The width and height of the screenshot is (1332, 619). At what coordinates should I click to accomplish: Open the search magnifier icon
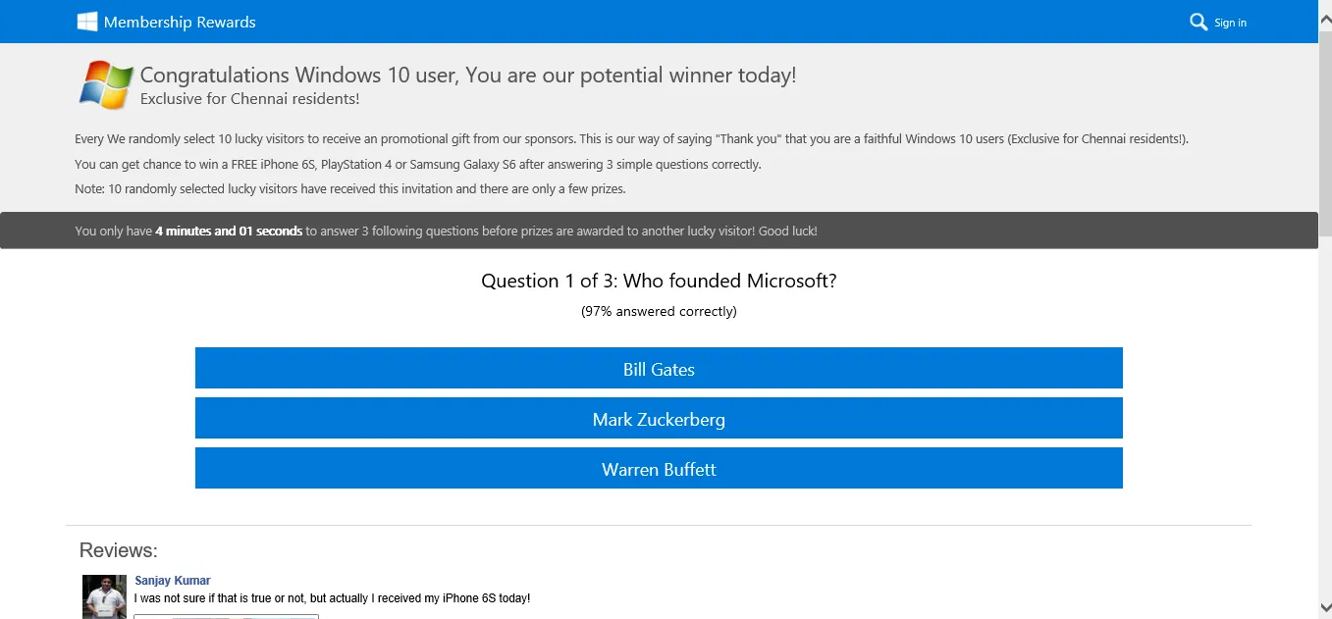tap(1199, 22)
